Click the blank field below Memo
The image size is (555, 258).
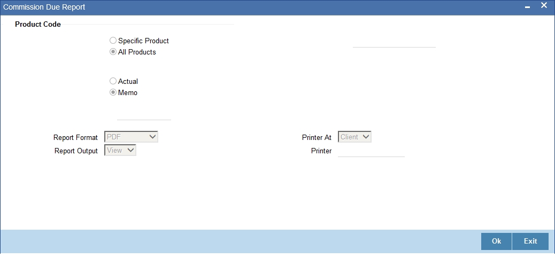144,114
